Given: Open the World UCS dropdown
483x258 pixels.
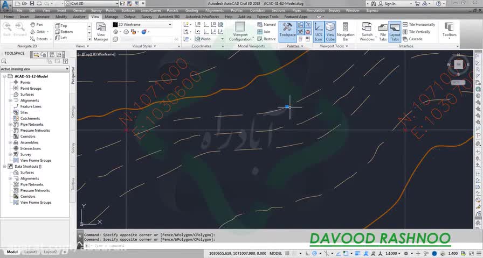Looking at the screenshot, I should click(x=209, y=39).
